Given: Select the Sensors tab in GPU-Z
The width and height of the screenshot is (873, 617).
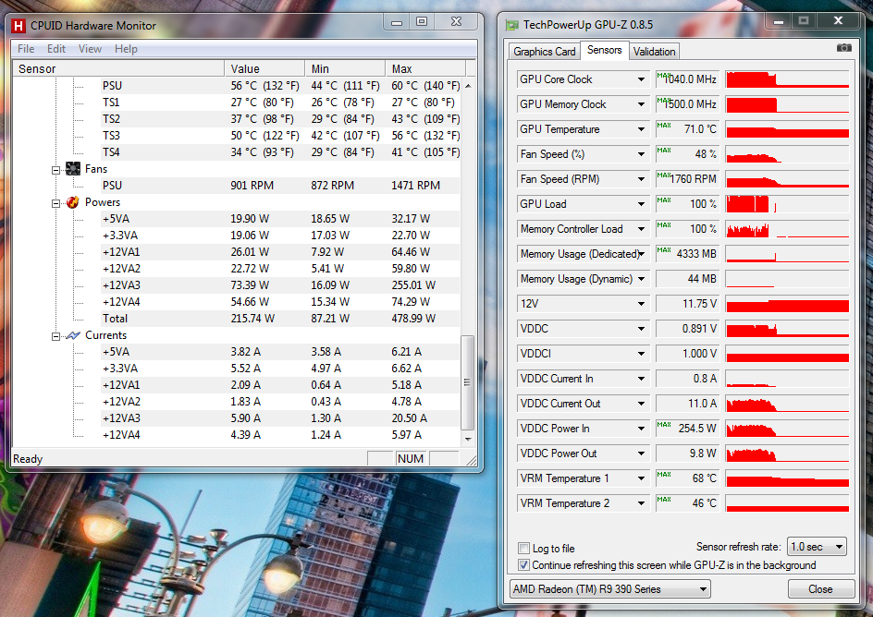Looking at the screenshot, I should pyautogui.click(x=605, y=50).
